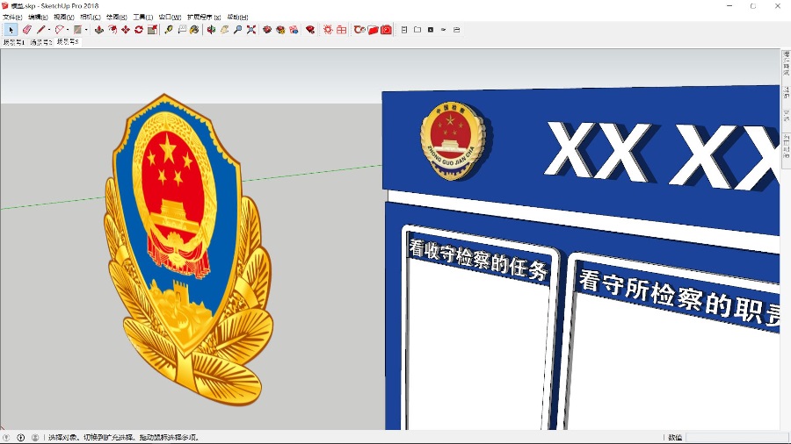Select the Move tool with red arrows

pos(126,30)
